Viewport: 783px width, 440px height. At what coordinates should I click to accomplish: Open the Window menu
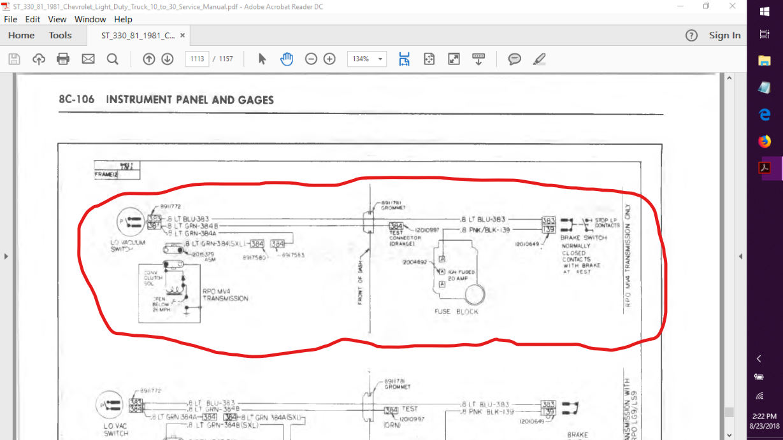click(90, 19)
